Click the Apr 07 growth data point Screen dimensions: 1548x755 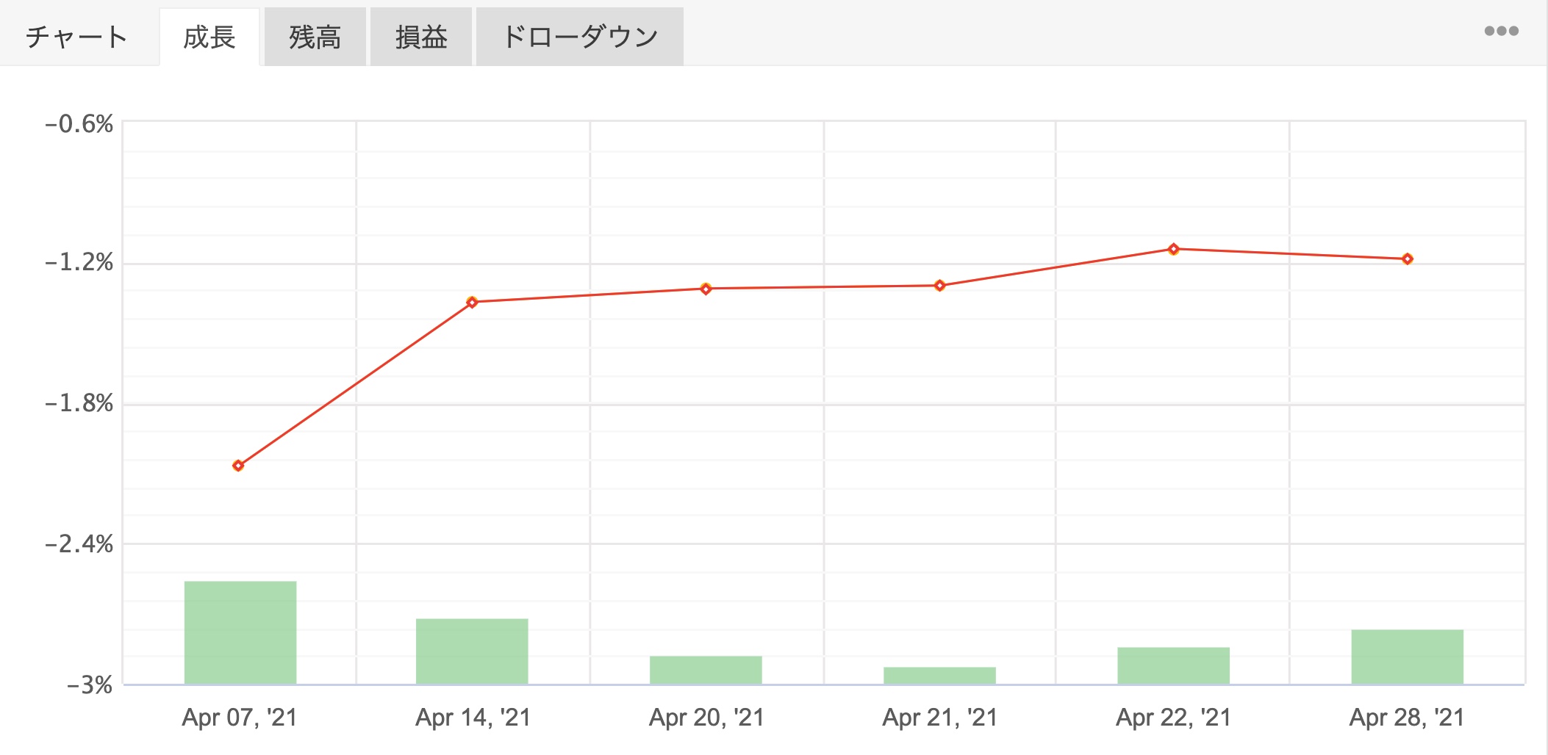pos(238,466)
